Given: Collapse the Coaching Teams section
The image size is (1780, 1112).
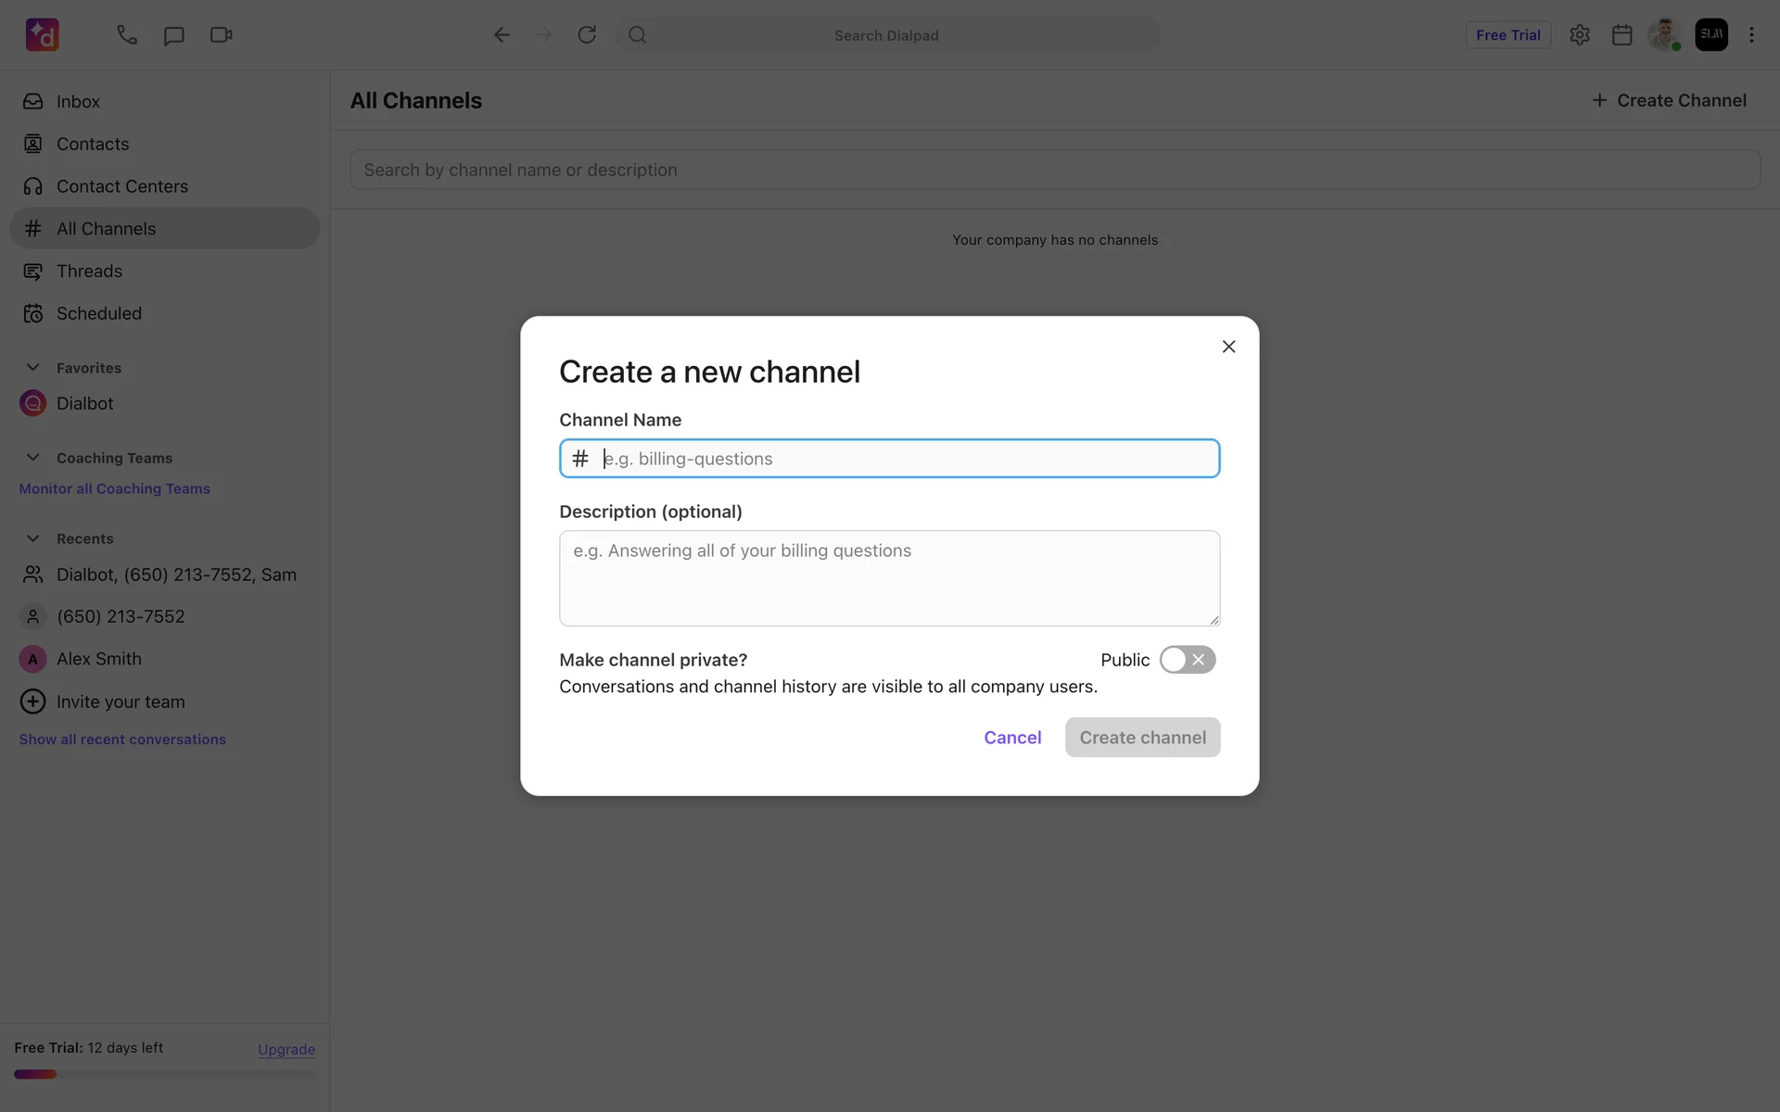Looking at the screenshot, I should coord(33,458).
